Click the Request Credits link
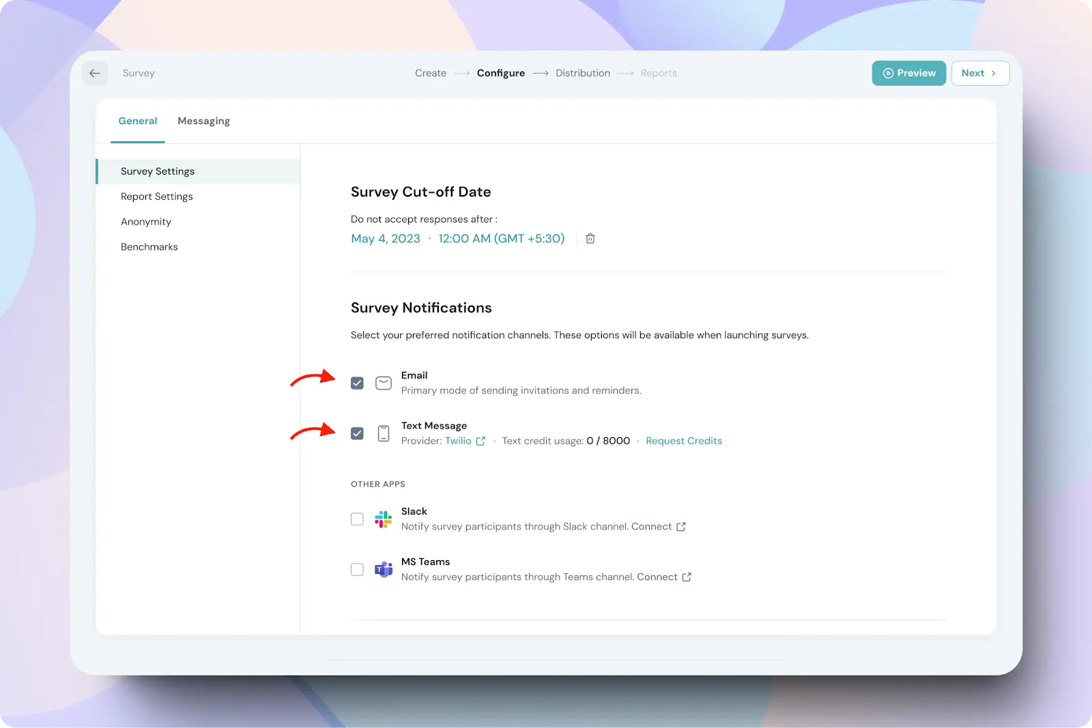1092x728 pixels. (x=683, y=441)
